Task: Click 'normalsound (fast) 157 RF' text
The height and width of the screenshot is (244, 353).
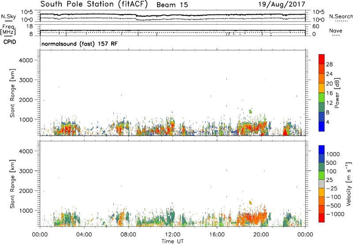Action: (79, 44)
